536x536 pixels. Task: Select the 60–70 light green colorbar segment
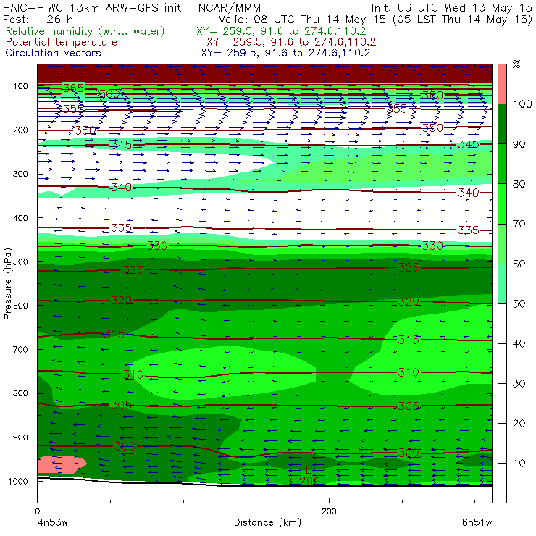click(x=502, y=243)
